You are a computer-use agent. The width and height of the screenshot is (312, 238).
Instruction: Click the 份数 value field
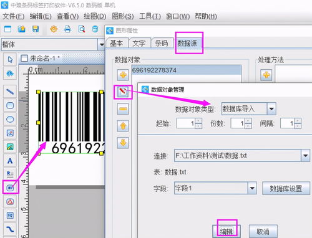coord(238,123)
